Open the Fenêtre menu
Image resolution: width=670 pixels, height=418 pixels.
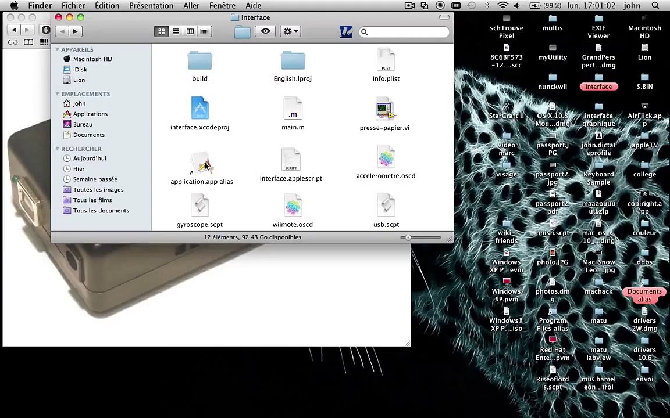[x=222, y=6]
